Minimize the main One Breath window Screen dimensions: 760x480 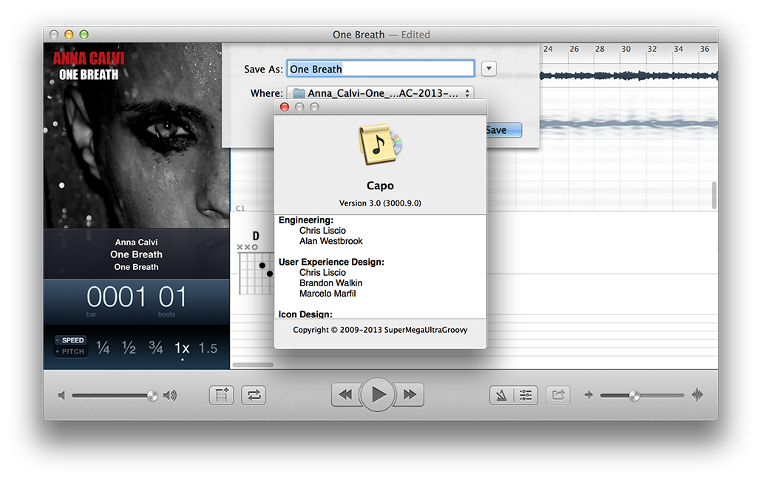[69, 35]
